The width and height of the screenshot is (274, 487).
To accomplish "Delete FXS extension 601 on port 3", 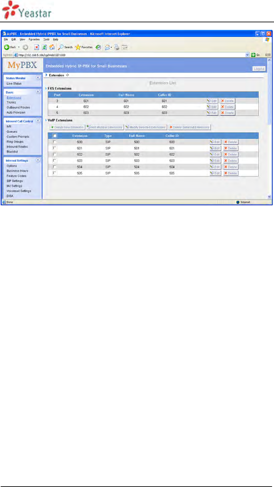I will [228, 101].
